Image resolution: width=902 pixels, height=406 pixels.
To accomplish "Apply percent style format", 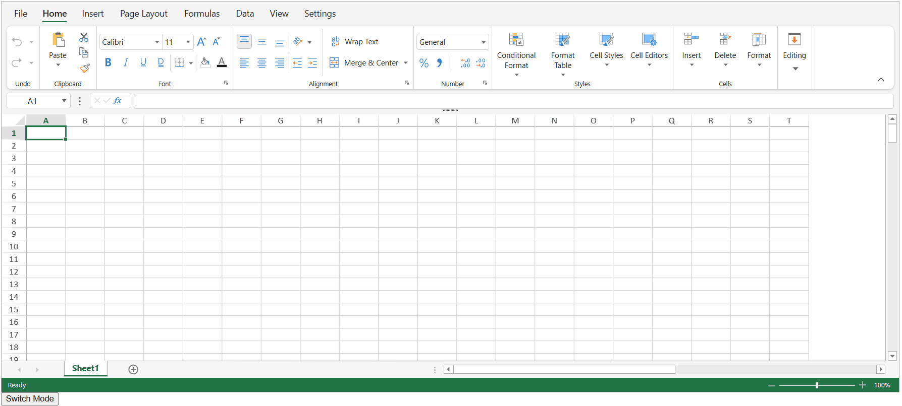I will [x=424, y=63].
